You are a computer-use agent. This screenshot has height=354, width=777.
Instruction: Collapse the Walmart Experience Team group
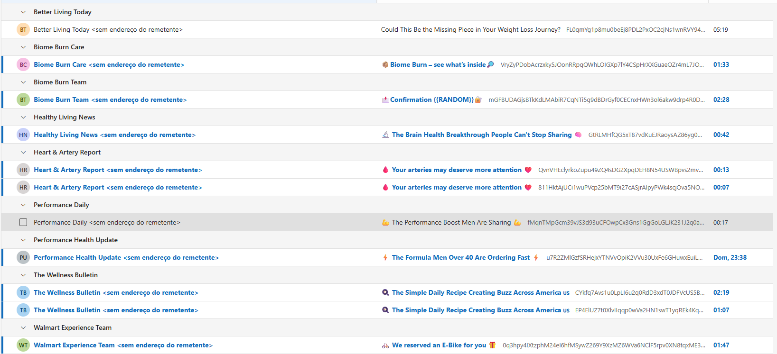23,327
